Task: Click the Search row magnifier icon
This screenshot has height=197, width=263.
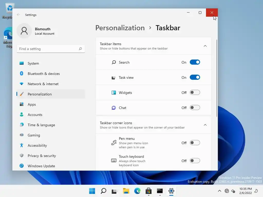Action: click(114, 62)
